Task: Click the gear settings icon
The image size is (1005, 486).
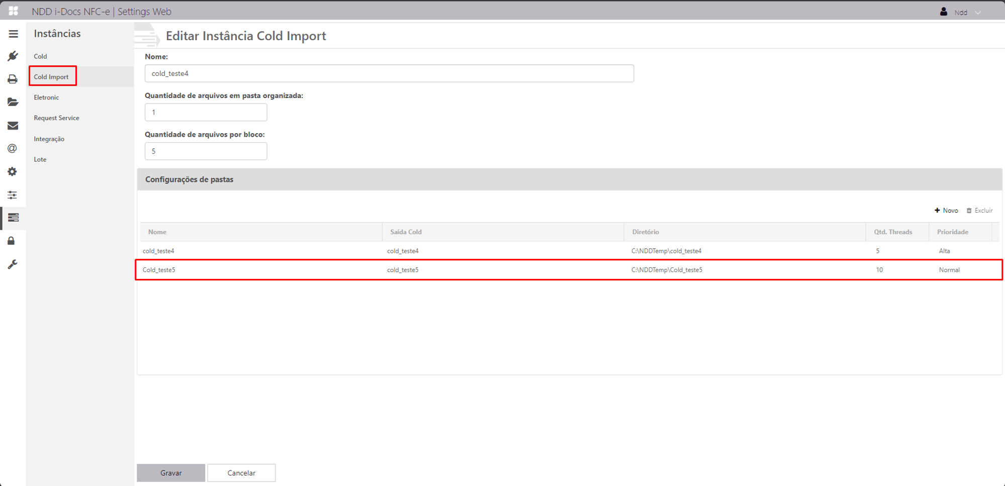Action: 13,171
